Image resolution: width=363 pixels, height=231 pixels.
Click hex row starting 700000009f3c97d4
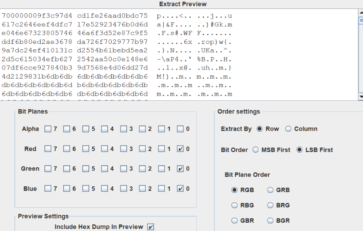tap(117, 16)
